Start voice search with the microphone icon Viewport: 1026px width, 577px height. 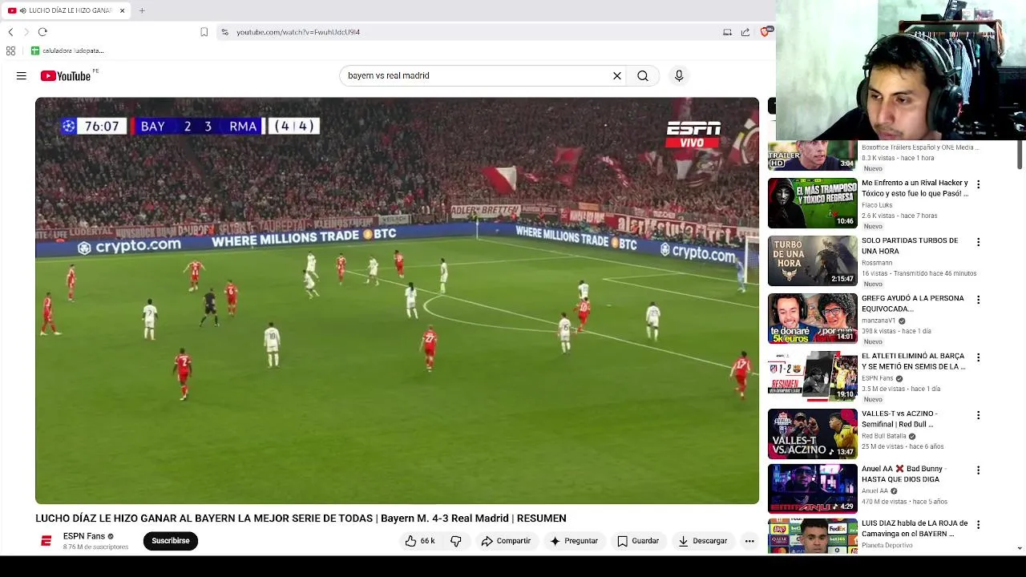(679, 75)
